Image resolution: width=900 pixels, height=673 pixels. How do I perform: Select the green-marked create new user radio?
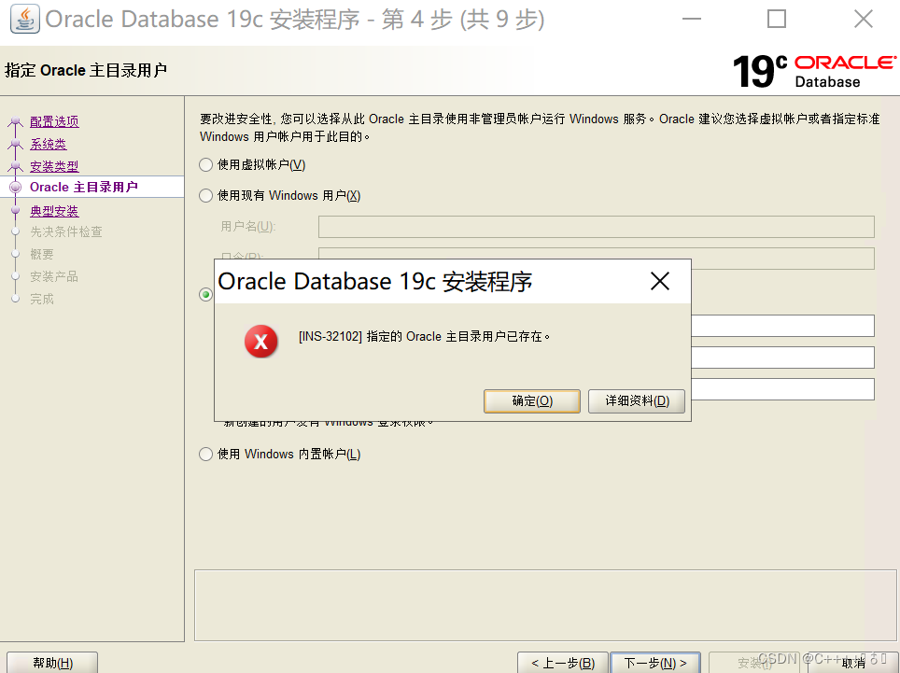205,294
